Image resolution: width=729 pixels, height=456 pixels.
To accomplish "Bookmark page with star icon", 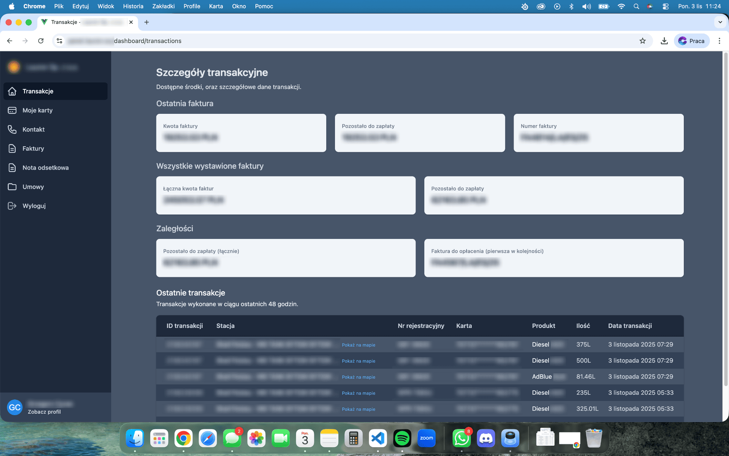I will pos(642,41).
